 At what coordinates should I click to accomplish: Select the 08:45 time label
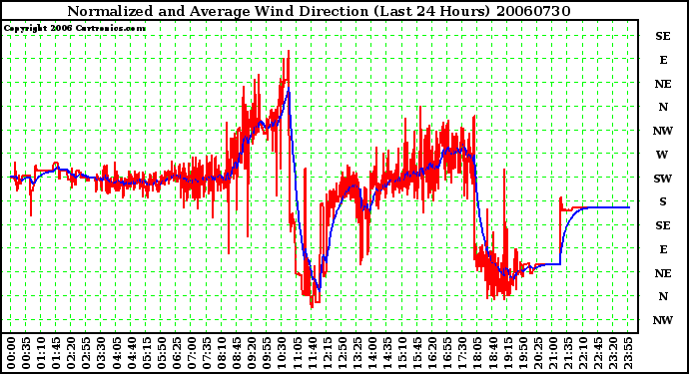pyautogui.click(x=237, y=353)
